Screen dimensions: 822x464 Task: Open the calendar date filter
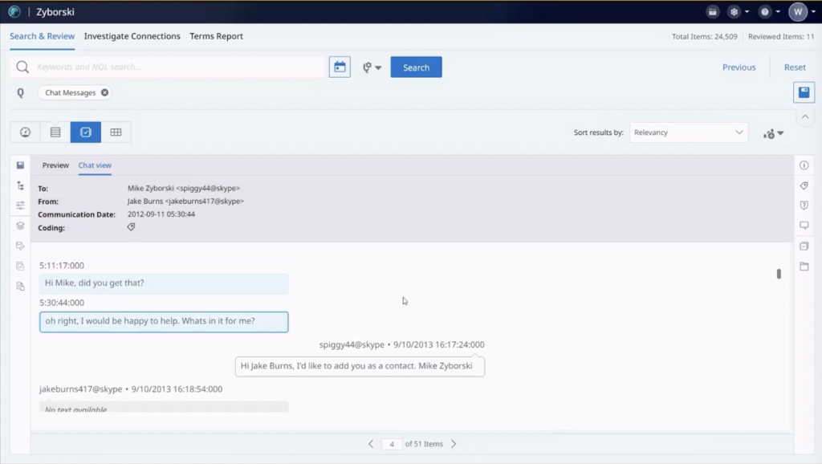pyautogui.click(x=340, y=67)
